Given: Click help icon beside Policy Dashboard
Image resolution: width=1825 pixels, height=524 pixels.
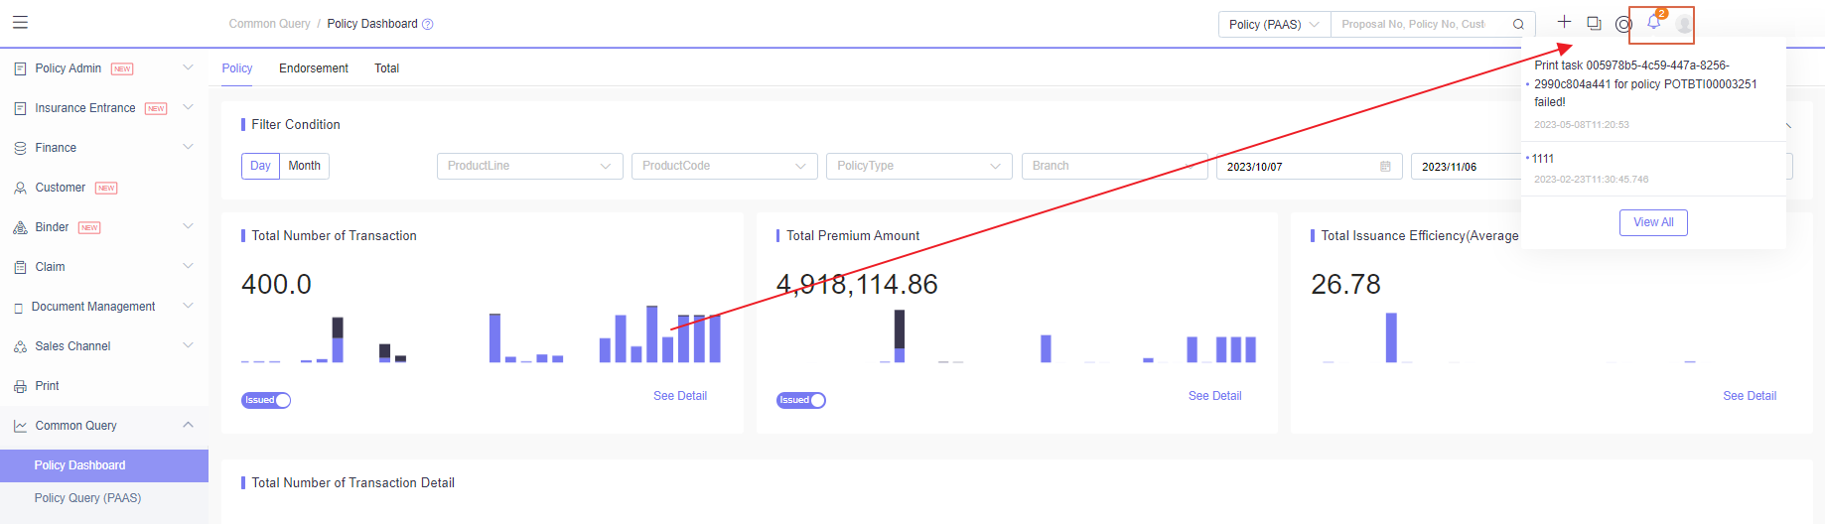Looking at the screenshot, I should [428, 25].
